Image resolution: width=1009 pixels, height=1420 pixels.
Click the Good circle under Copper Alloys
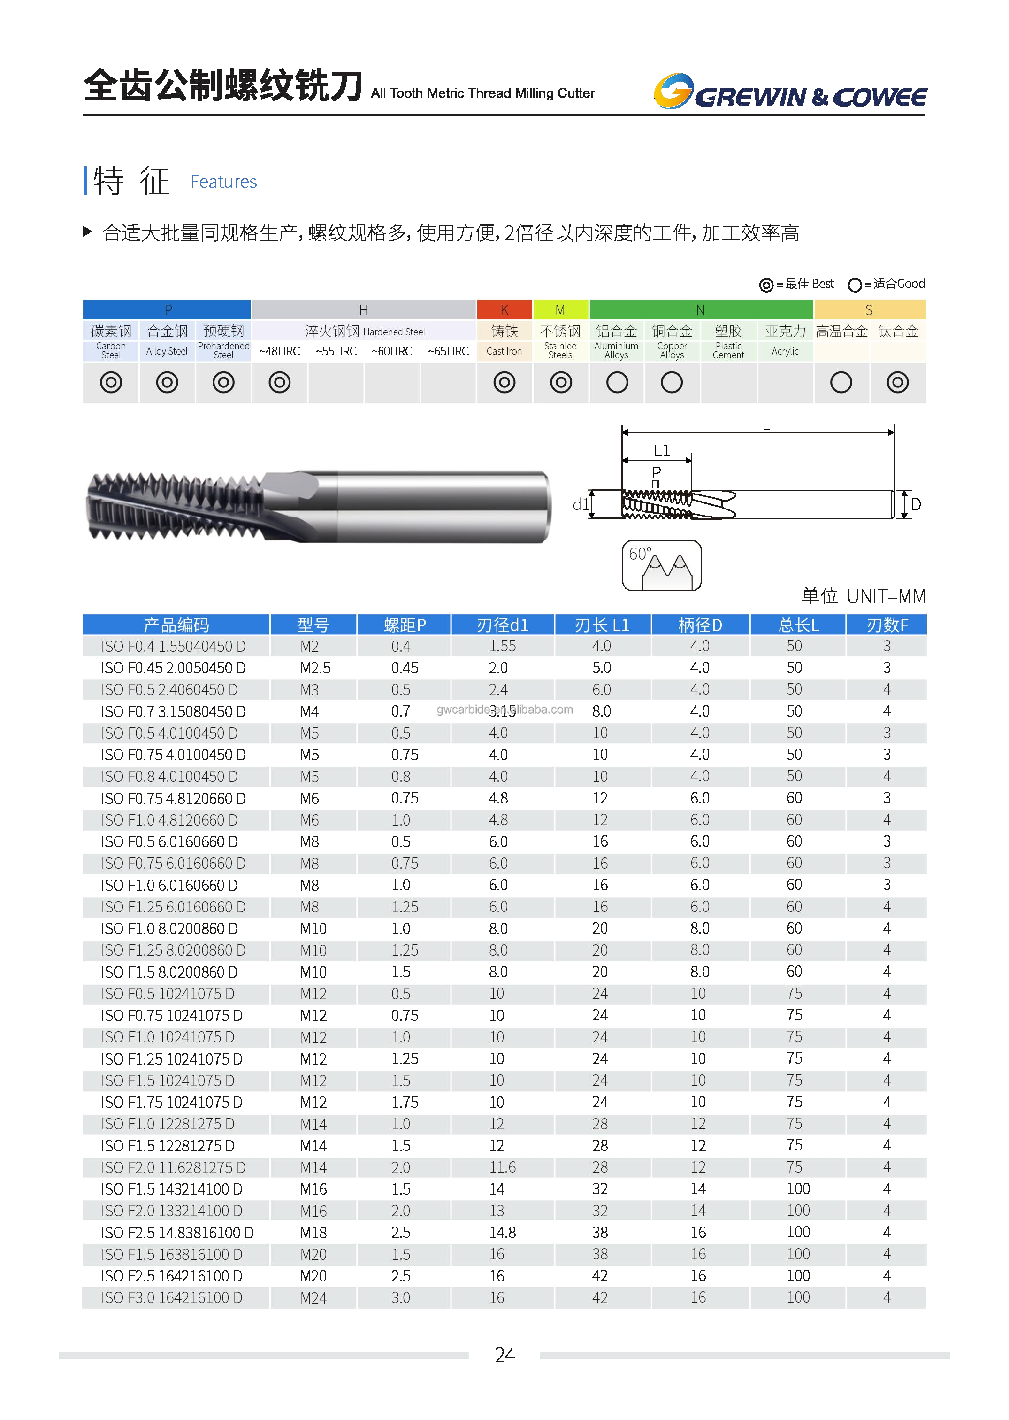click(672, 382)
